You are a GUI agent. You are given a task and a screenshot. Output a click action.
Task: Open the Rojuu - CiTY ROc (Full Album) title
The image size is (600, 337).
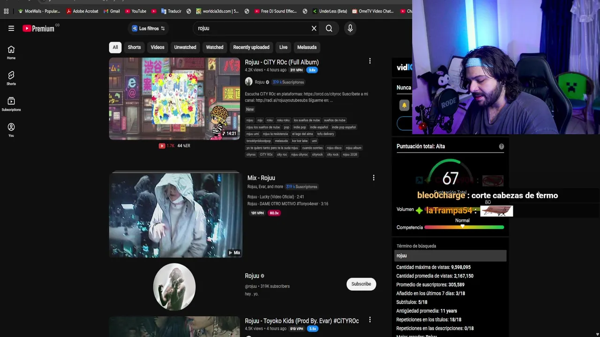point(282,62)
